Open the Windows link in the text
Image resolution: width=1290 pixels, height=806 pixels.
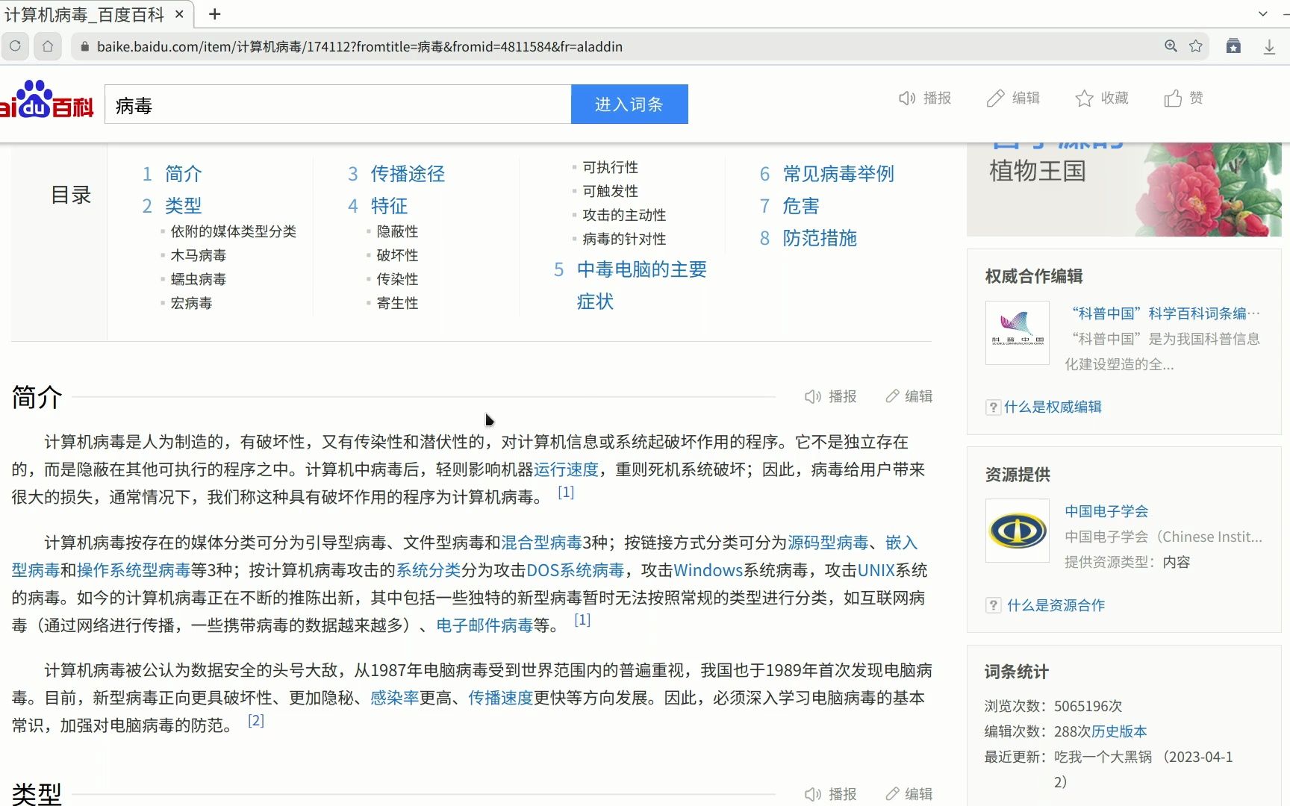click(x=708, y=570)
